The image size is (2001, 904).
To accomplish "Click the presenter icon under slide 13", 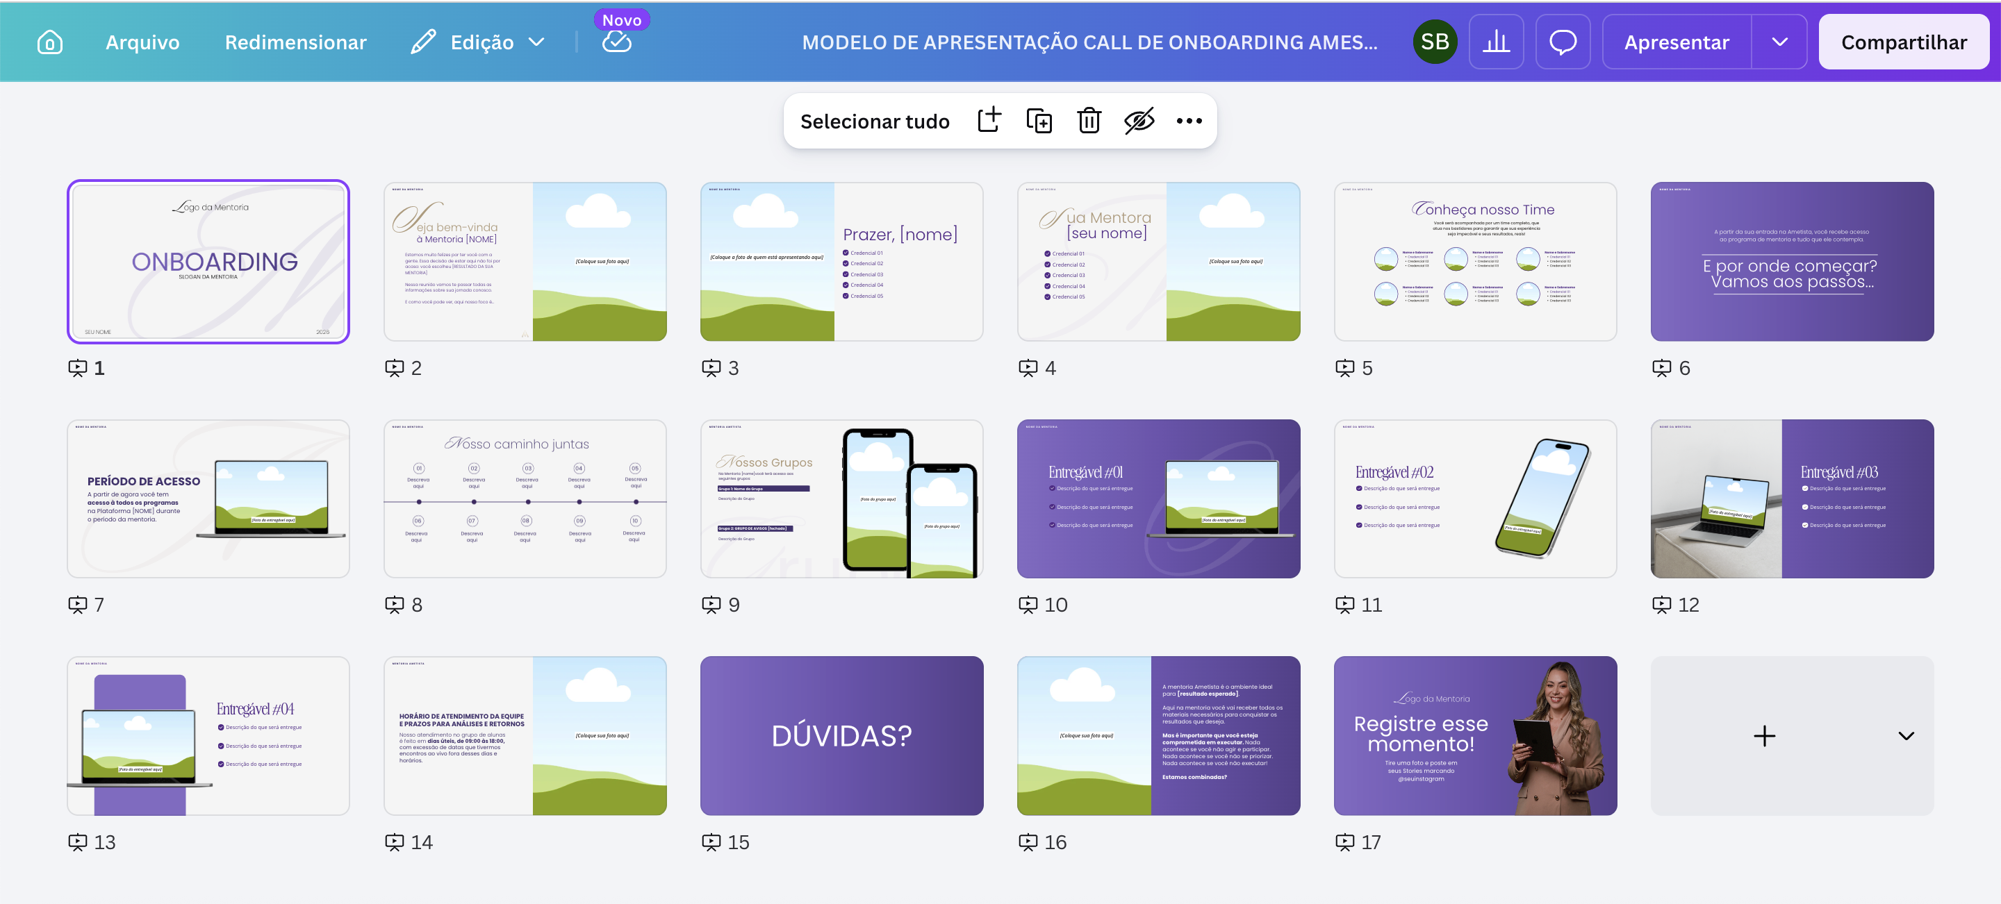I will (78, 842).
